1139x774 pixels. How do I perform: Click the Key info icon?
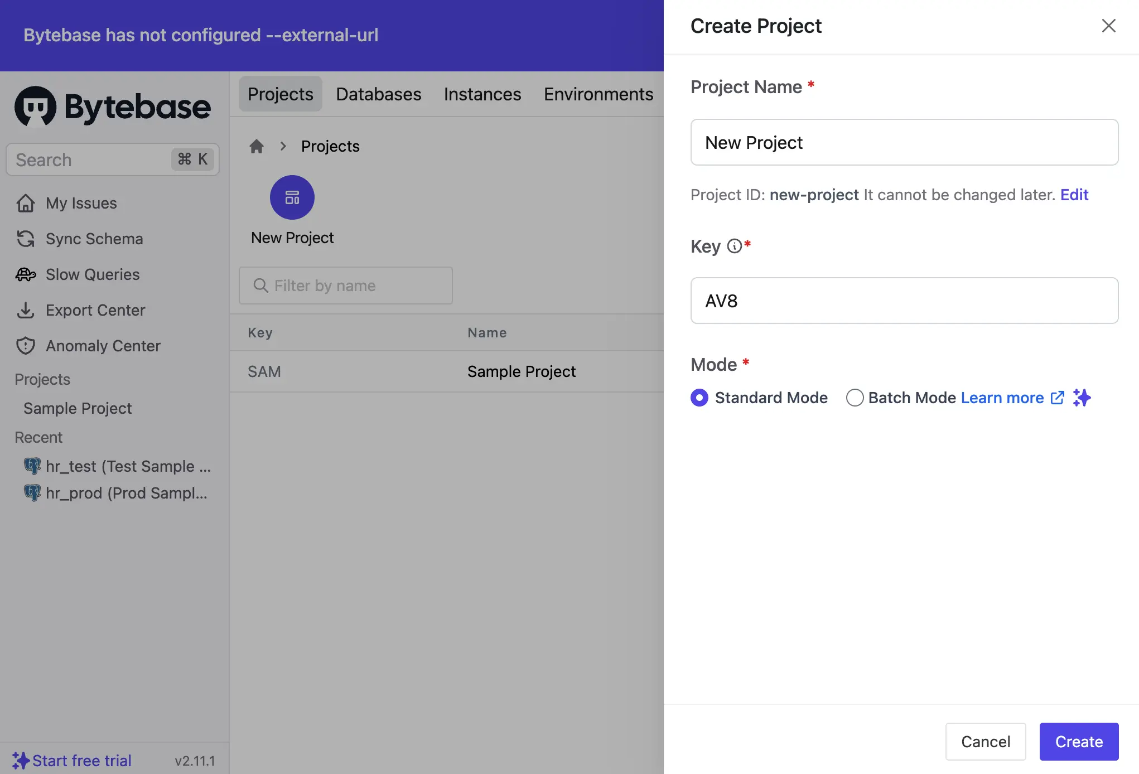coord(735,246)
